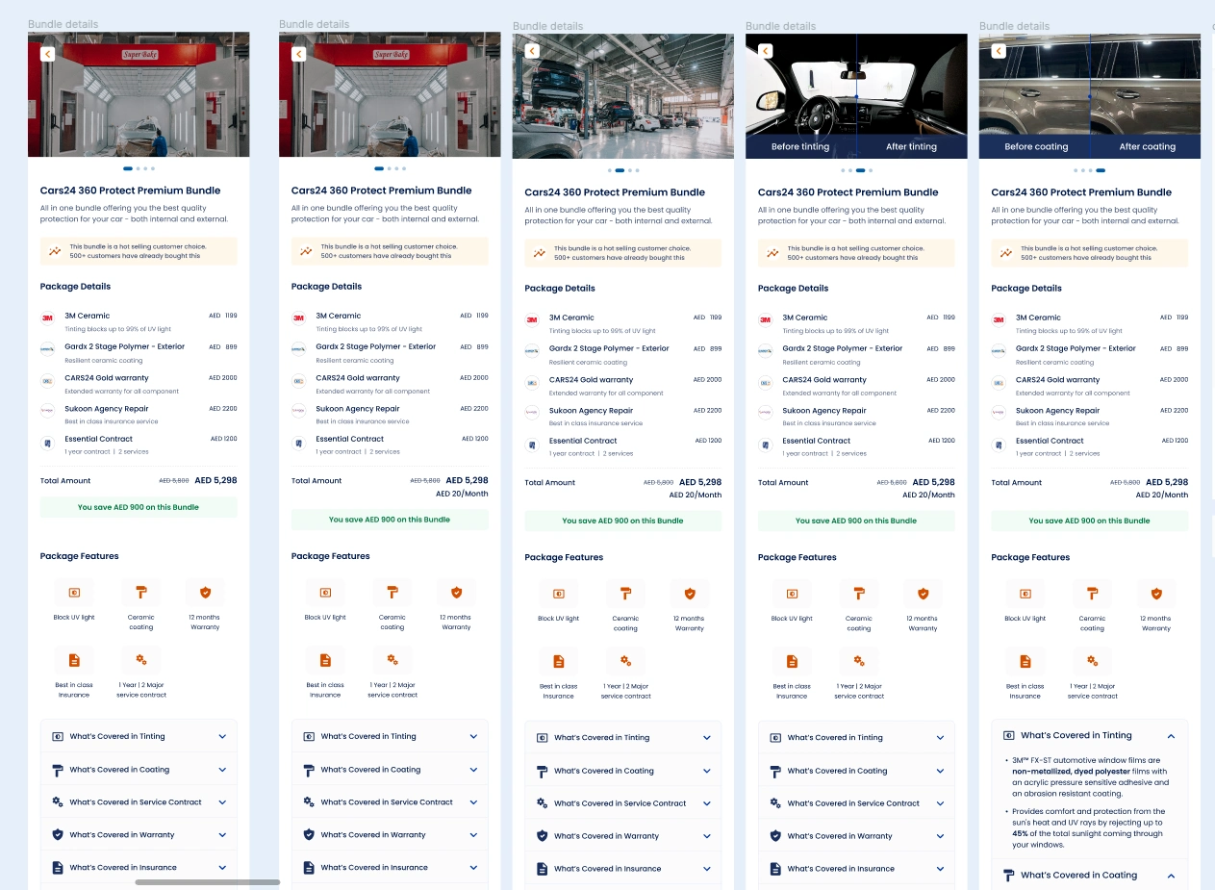Click the back arrow in the second frame
This screenshot has width=1215, height=890.
point(299,54)
